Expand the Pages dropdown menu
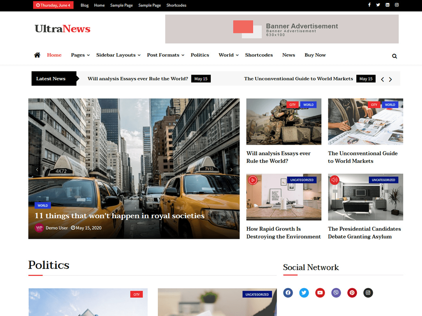Image resolution: width=422 pixels, height=316 pixels. 78,55
